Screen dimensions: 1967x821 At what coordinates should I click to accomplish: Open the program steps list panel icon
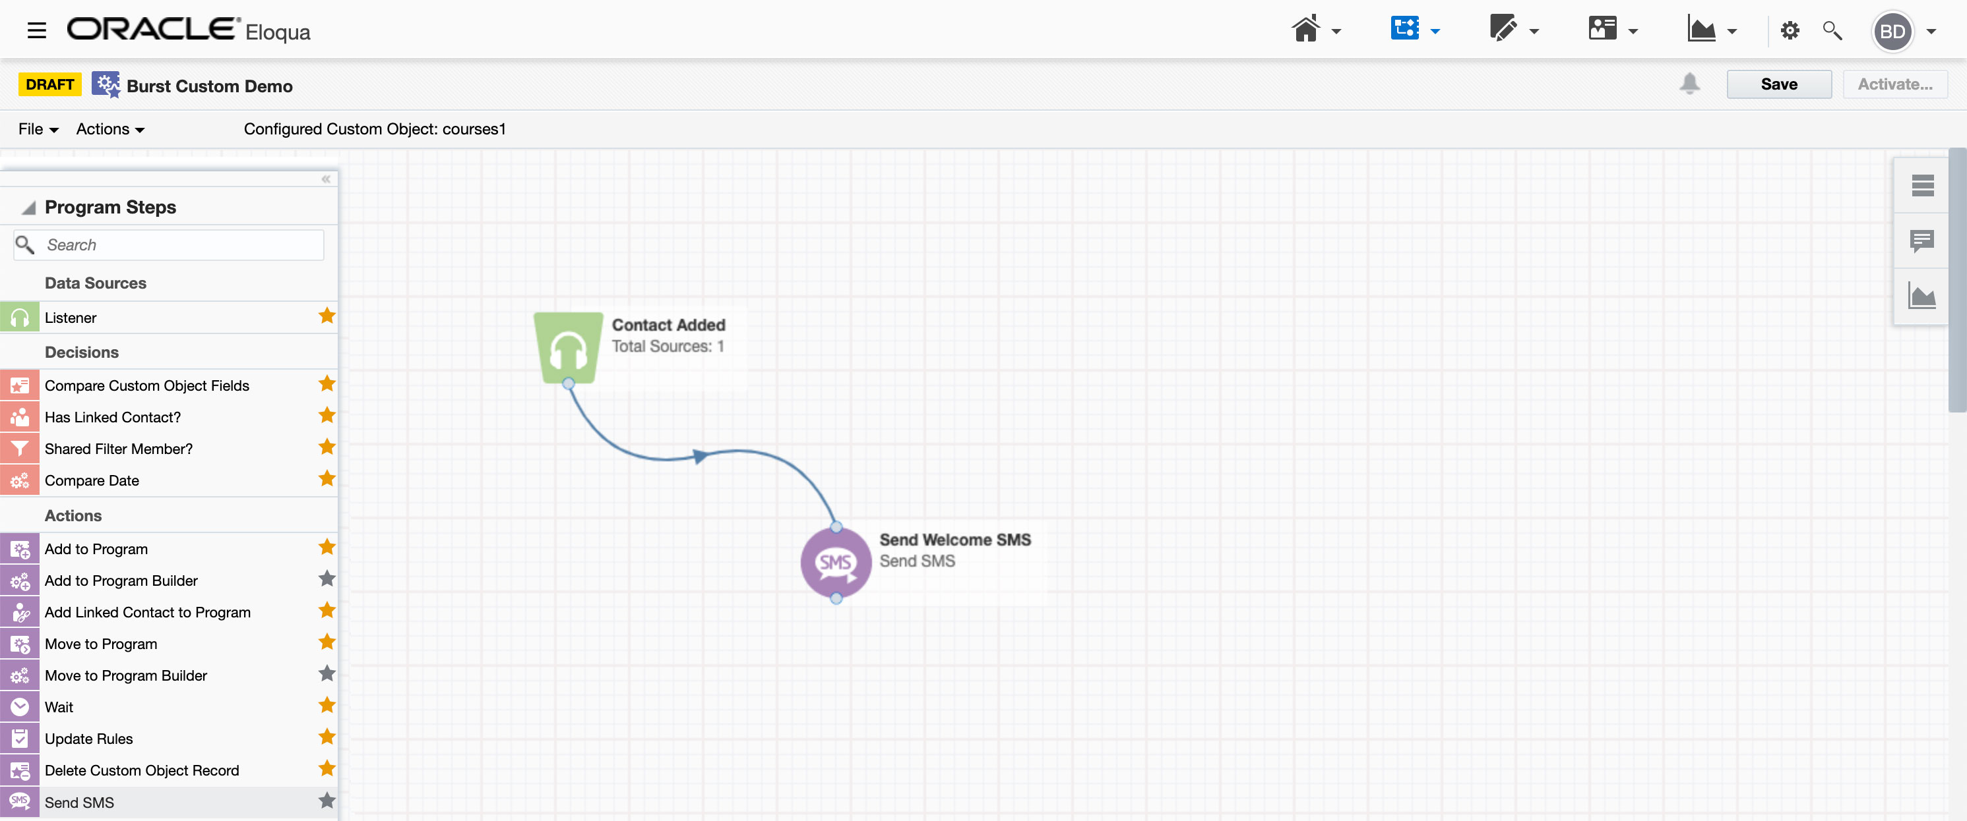[1921, 185]
